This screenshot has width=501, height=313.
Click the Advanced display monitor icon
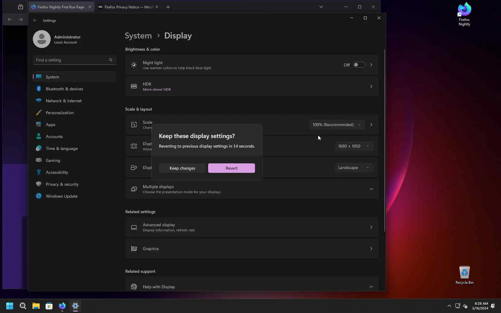134,227
